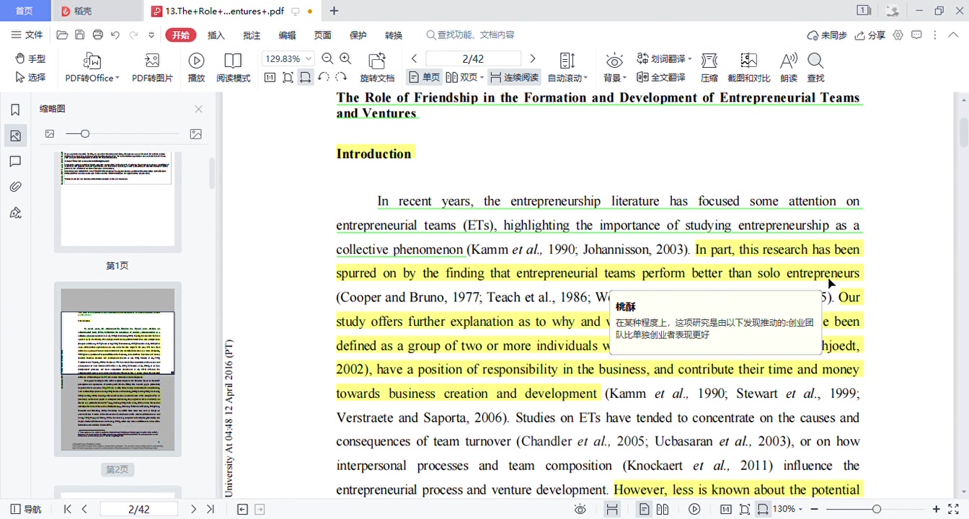Open settings gear icon at top right
Viewport: 969px width, 519px height.
pos(898,35)
